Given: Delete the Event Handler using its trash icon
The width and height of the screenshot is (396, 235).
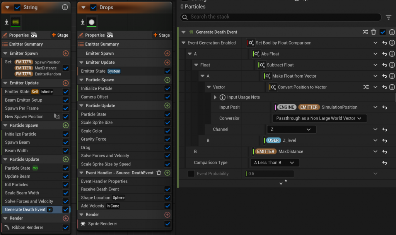Looking at the screenshot, I should pos(159,173).
